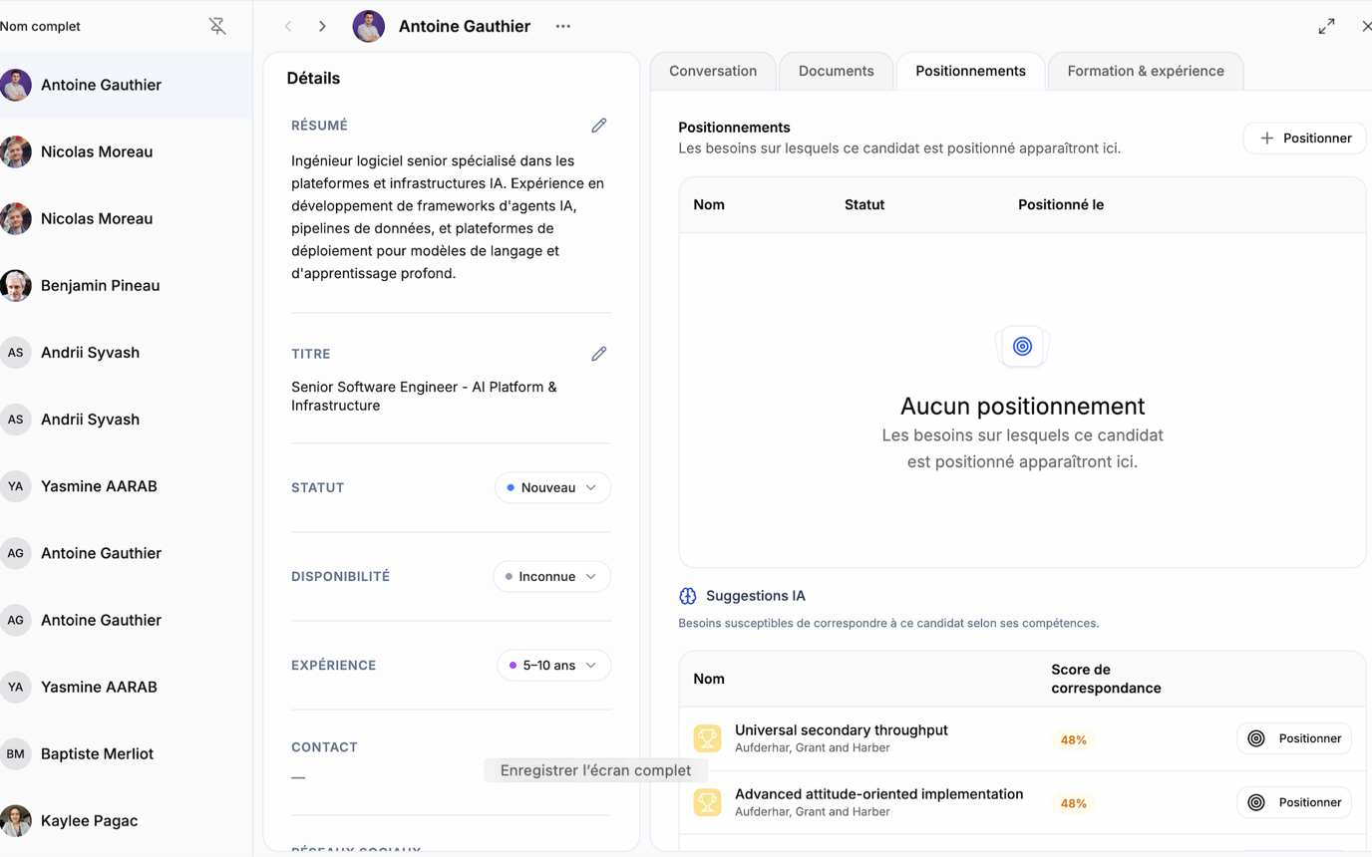Edit the Résumé section with pencil icon
Image resolution: width=1372 pixels, height=857 pixels.
point(598,126)
